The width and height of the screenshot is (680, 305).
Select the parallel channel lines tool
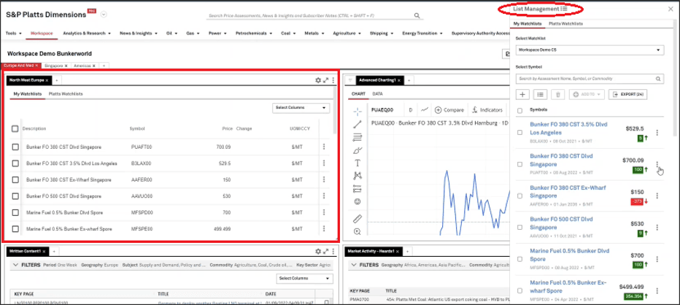[358, 137]
